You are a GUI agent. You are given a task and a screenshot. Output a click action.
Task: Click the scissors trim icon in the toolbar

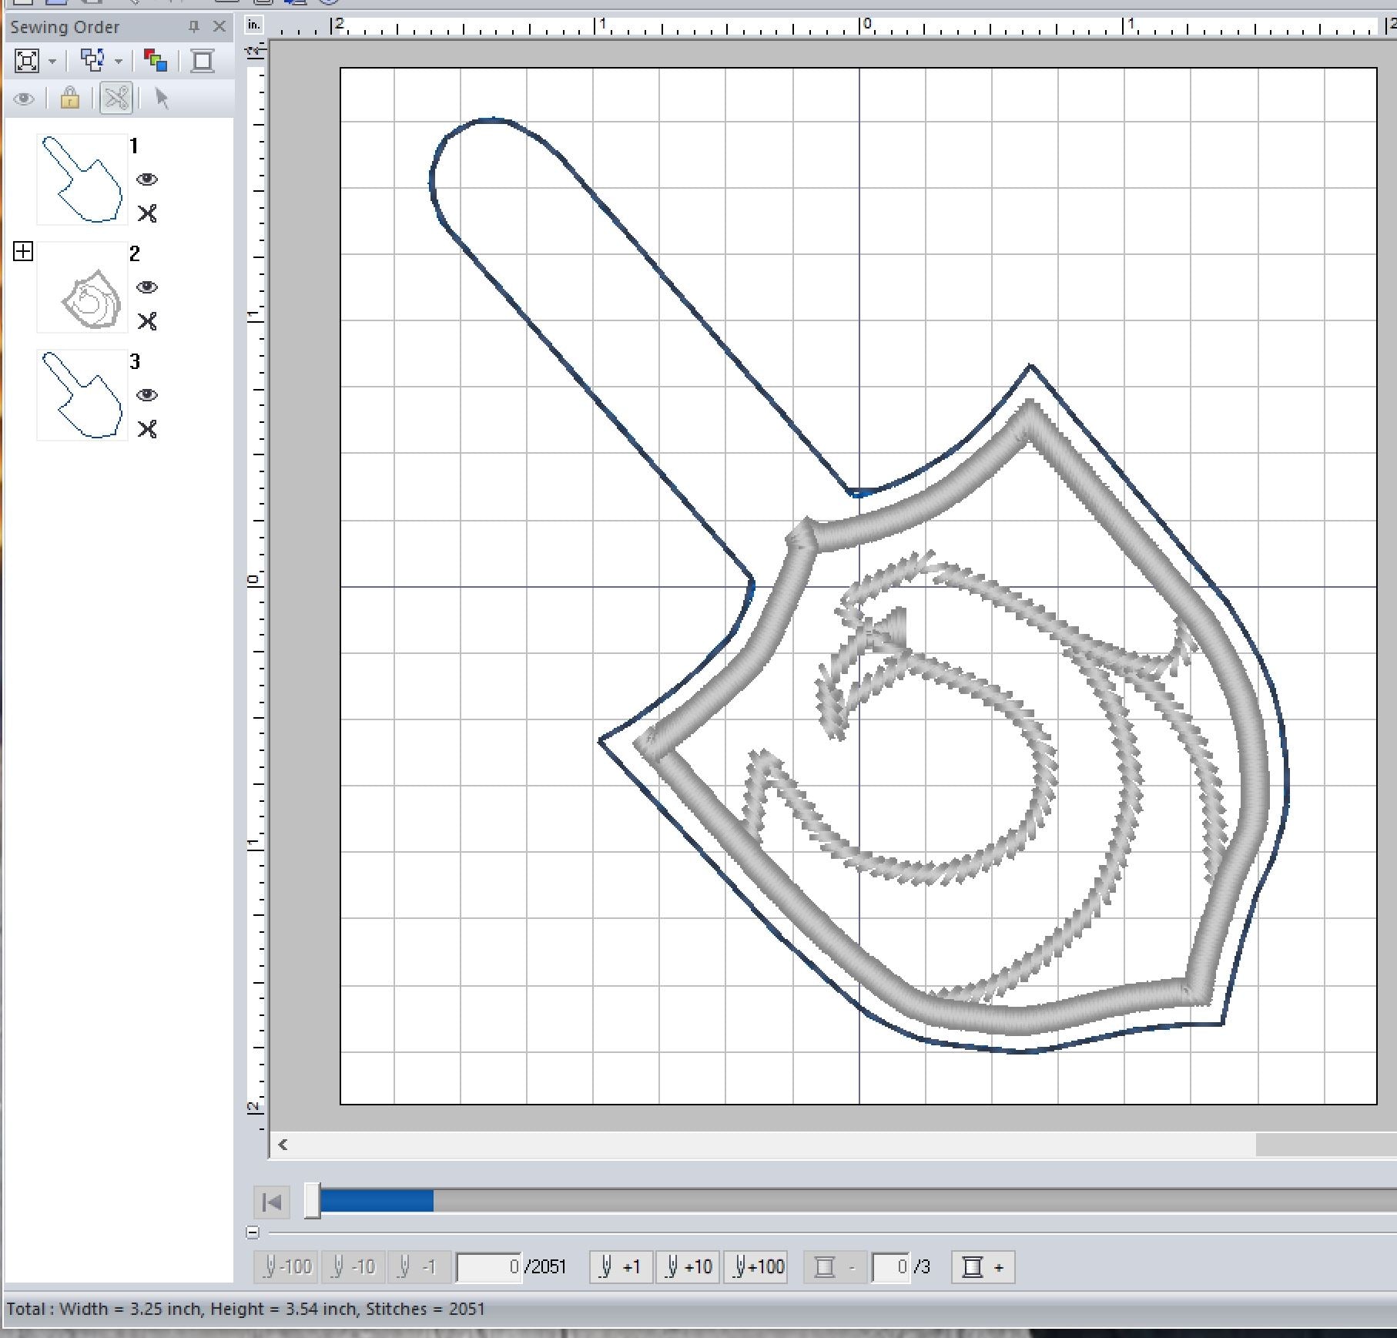click(116, 99)
